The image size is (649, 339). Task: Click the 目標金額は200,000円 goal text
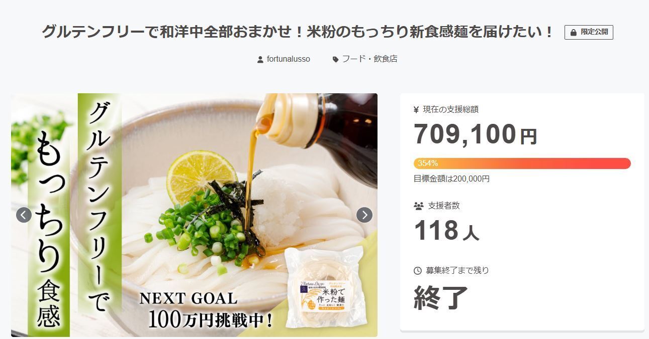pyautogui.click(x=451, y=179)
